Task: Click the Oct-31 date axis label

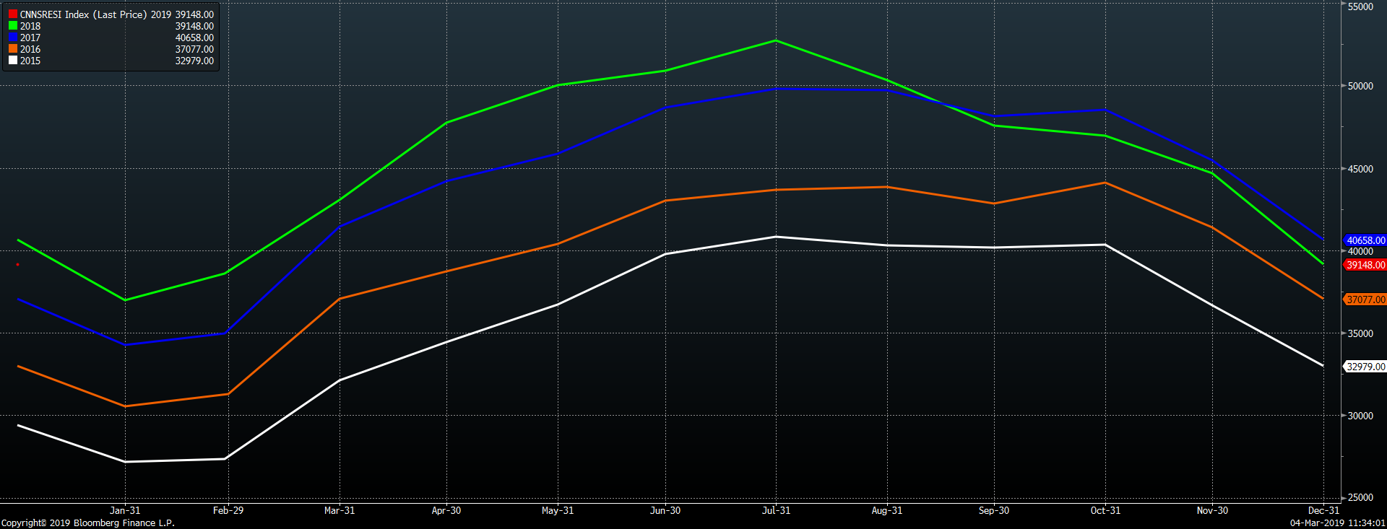Action: [1105, 510]
